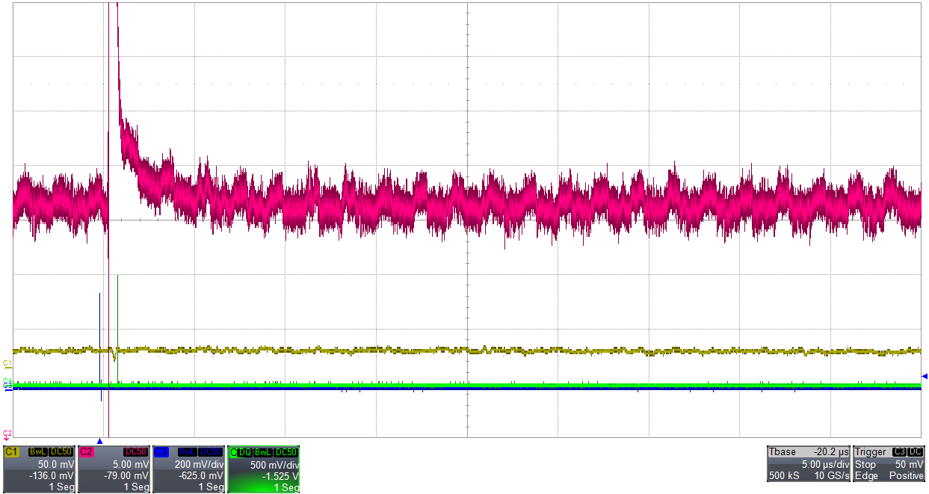Click the green DQ badge on channel 4
Screen dimensions: 929x494
[x=244, y=452]
